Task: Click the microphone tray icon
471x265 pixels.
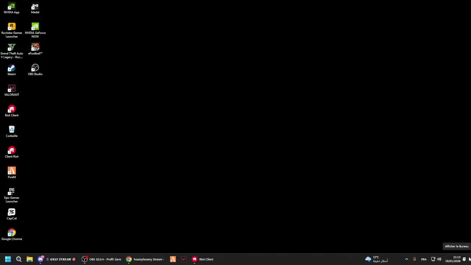Action: click(415, 259)
